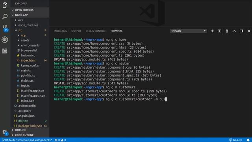Click terminal input line with ng g c customers
The width and height of the screenshot is (252, 142).
coord(110,99)
